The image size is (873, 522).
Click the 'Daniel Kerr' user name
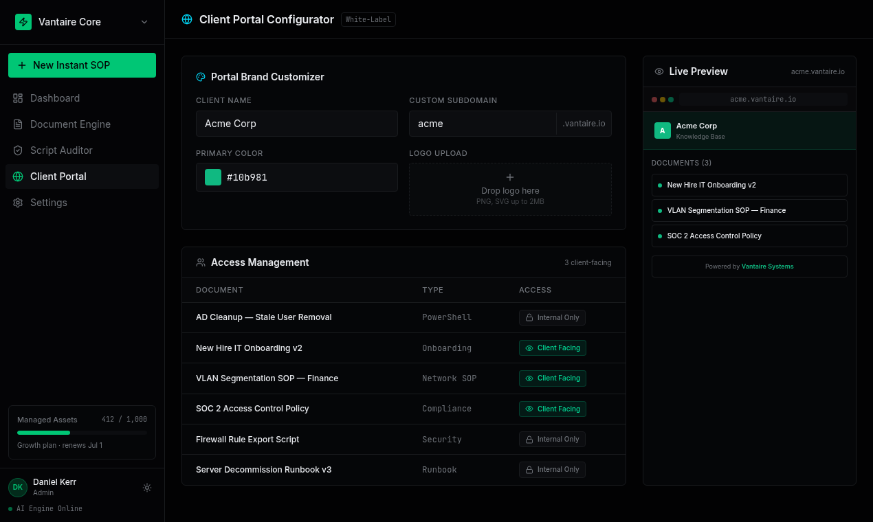[54, 482]
